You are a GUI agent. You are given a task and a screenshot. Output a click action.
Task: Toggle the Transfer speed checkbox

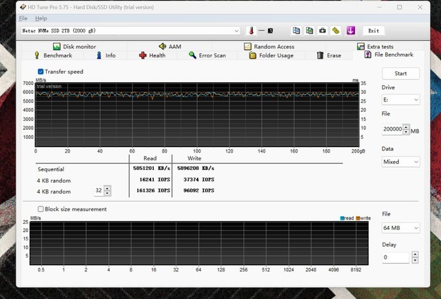[41, 72]
